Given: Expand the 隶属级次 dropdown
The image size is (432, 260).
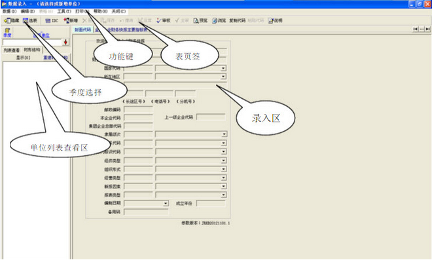Looking at the screenshot, I should pos(225,134).
